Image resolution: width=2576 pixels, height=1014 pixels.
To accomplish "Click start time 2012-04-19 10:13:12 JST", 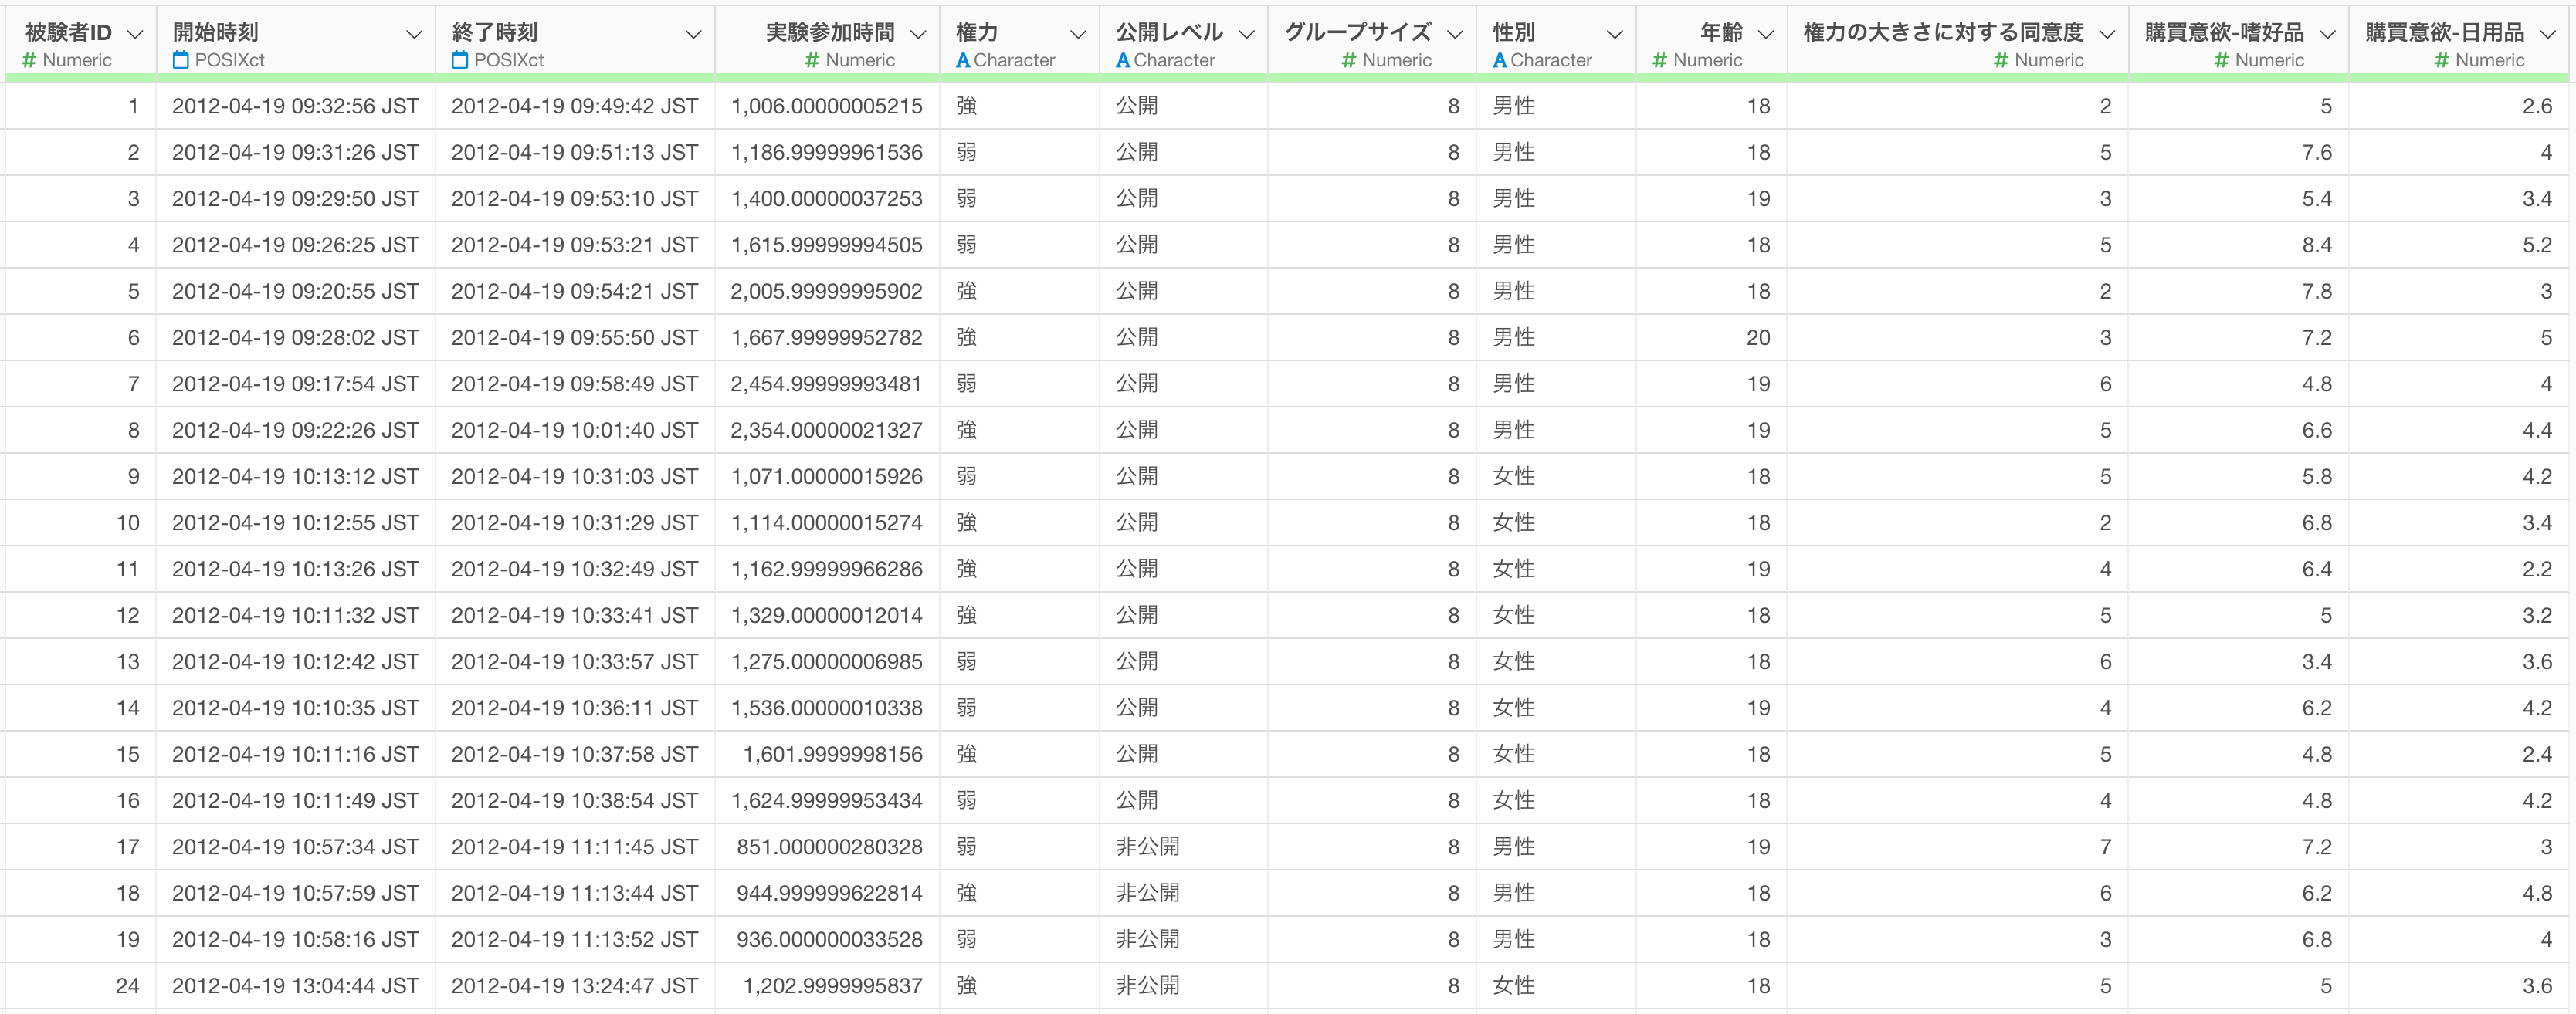I will pyautogui.click(x=295, y=477).
